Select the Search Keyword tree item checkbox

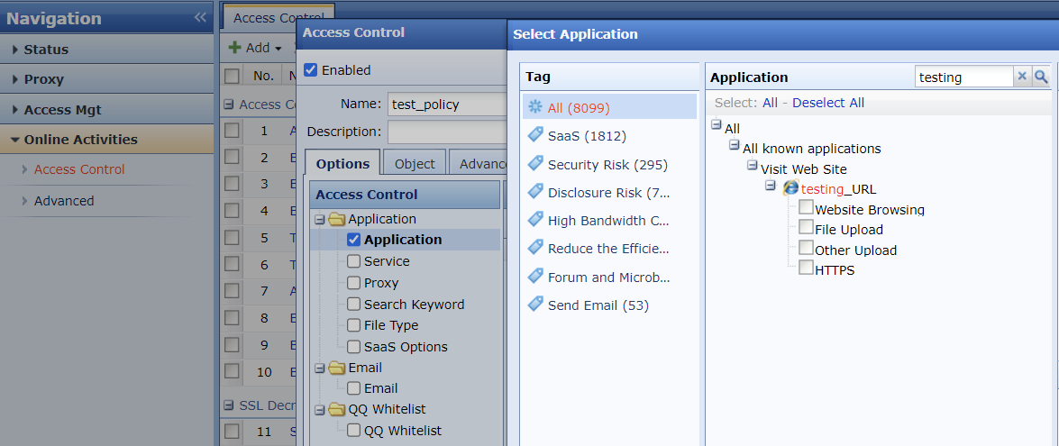[354, 305]
